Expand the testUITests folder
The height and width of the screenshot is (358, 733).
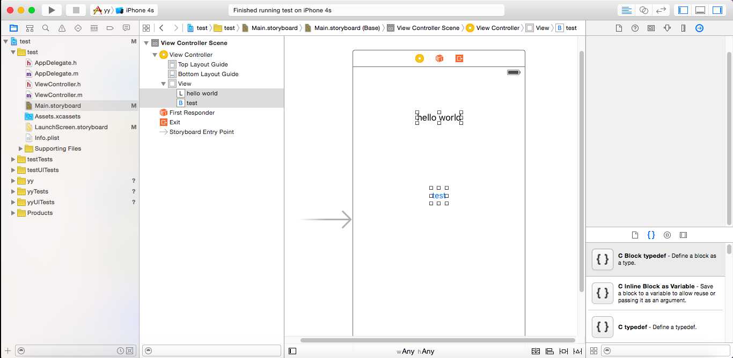(x=13, y=170)
